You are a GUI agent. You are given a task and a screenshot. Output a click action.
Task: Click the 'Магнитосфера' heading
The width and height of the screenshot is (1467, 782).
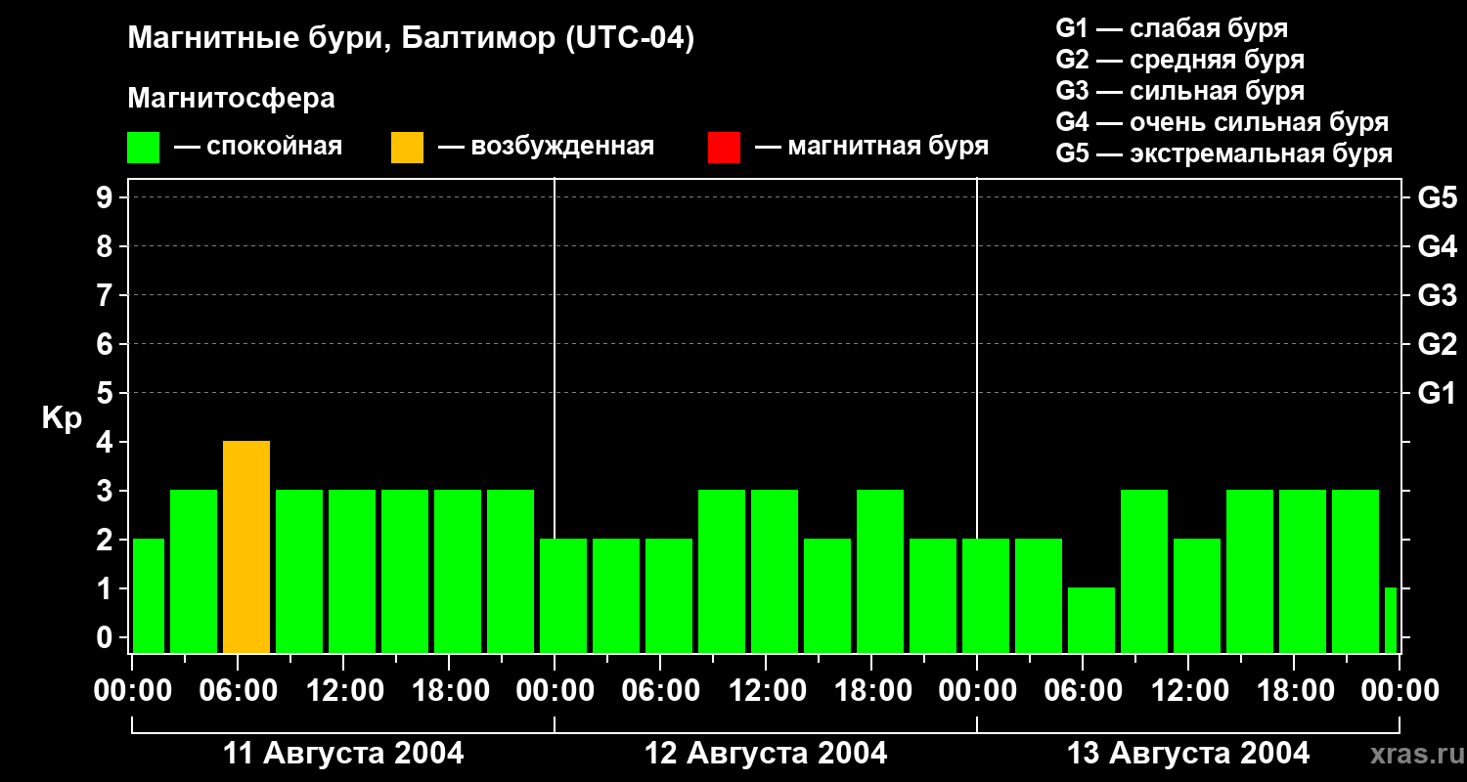(x=231, y=99)
